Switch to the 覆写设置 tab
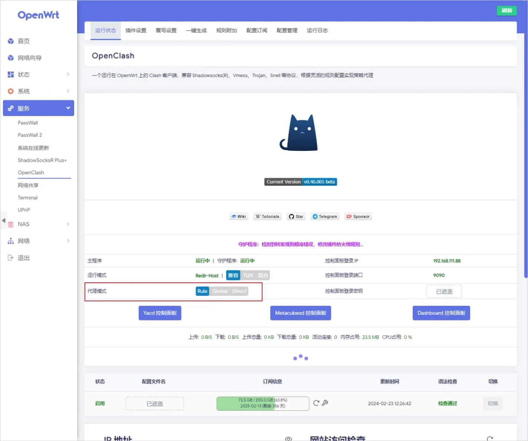Viewport: 528px width, 441px height. 166,30
